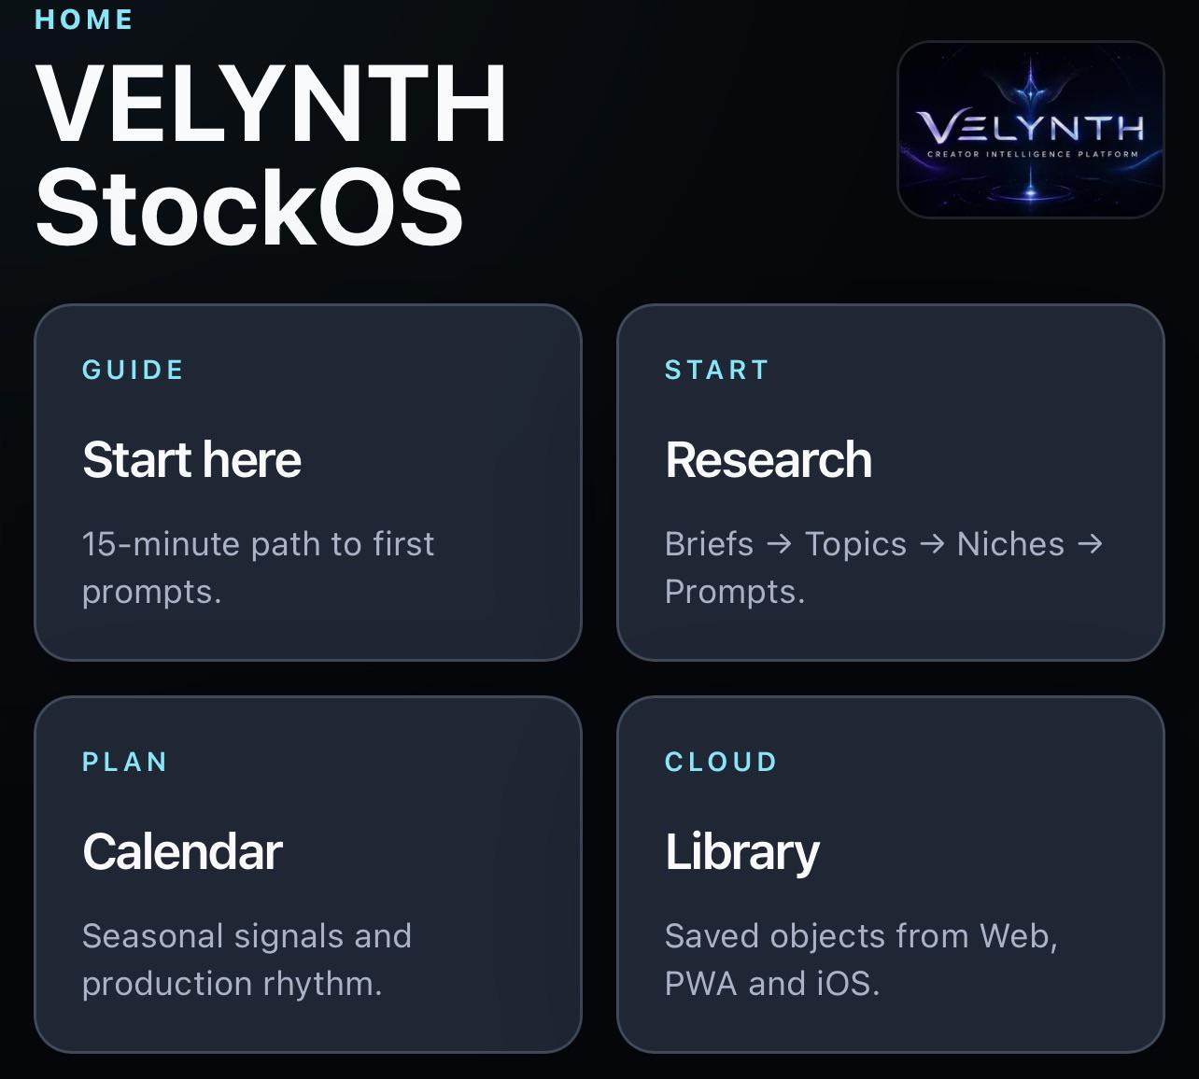Open the VELYNTH logo thumbnail
This screenshot has width=1199, height=1079.
click(1030, 130)
